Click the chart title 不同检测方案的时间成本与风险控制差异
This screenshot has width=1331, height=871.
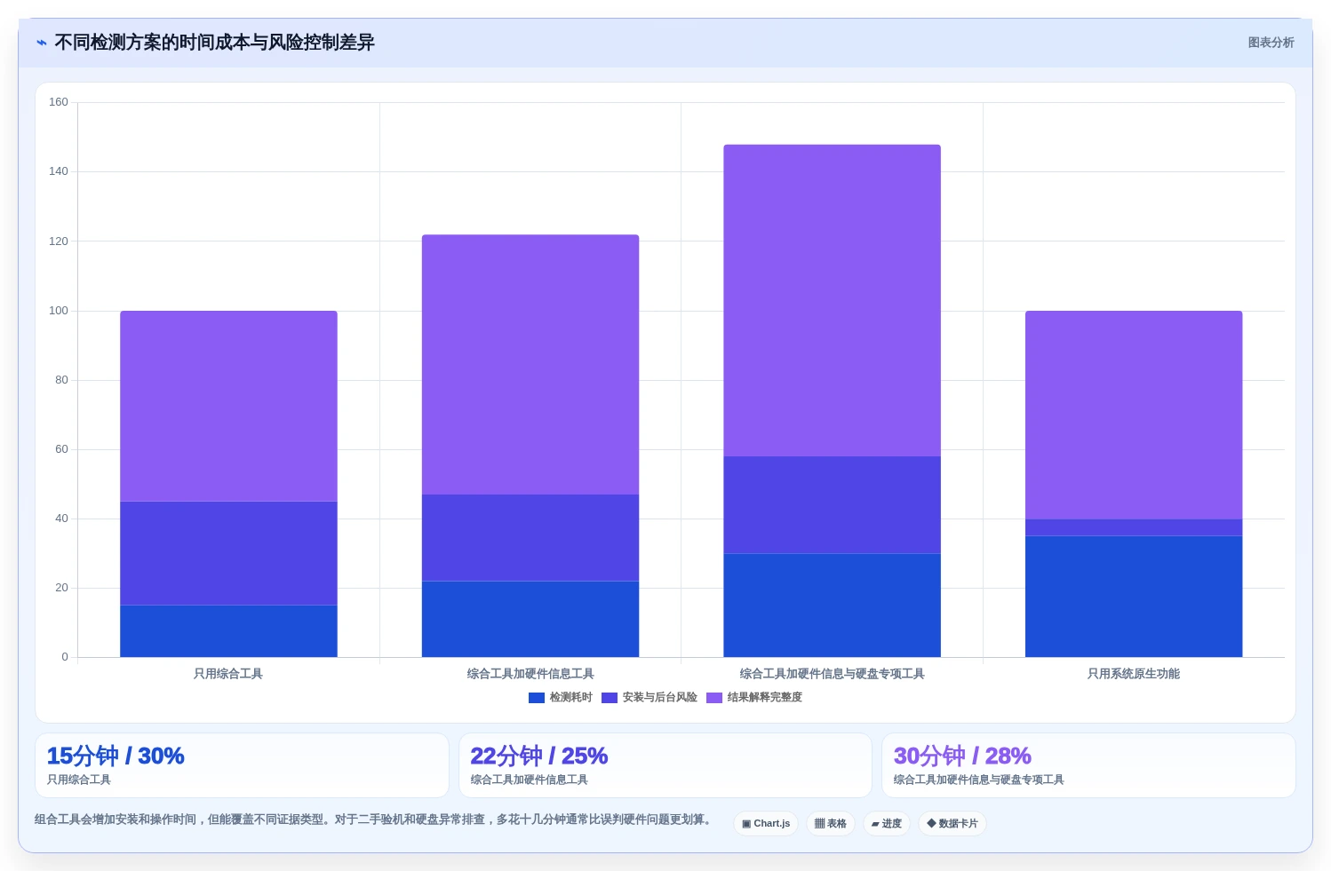(215, 43)
